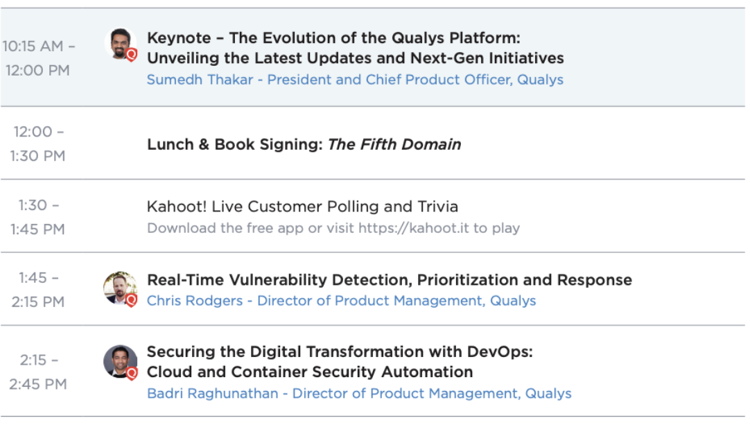Click Qualys badge on Sumedh Thakar's avatar
Screen dimensions: 750x427
132,55
